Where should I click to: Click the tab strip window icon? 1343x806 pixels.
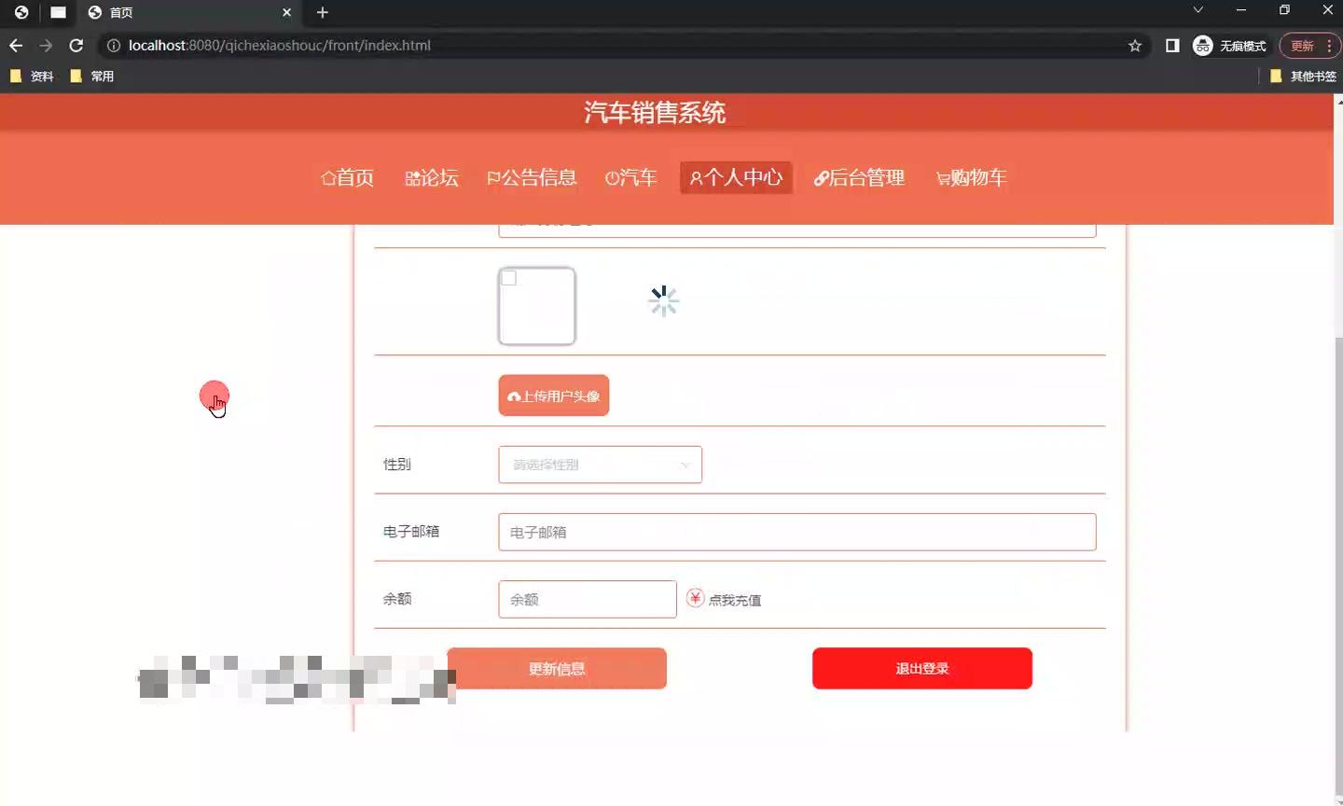pyautogui.click(x=58, y=12)
